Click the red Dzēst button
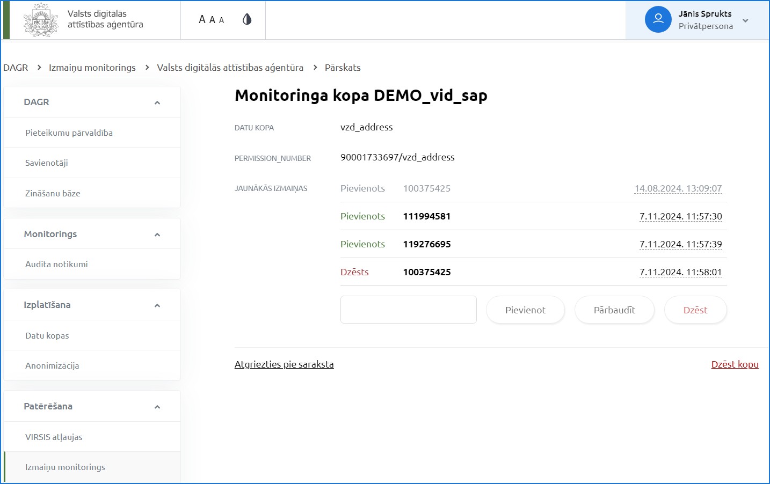Viewport: 770px width, 484px height. [695, 310]
